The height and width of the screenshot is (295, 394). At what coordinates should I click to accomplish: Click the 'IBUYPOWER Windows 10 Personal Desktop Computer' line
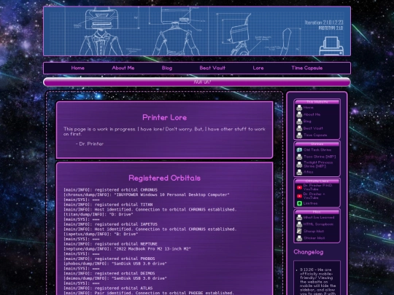coord(147,194)
